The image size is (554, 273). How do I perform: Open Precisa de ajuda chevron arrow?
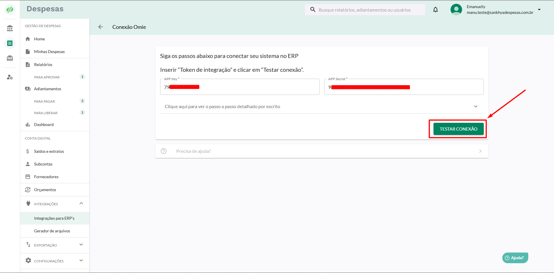(480, 151)
